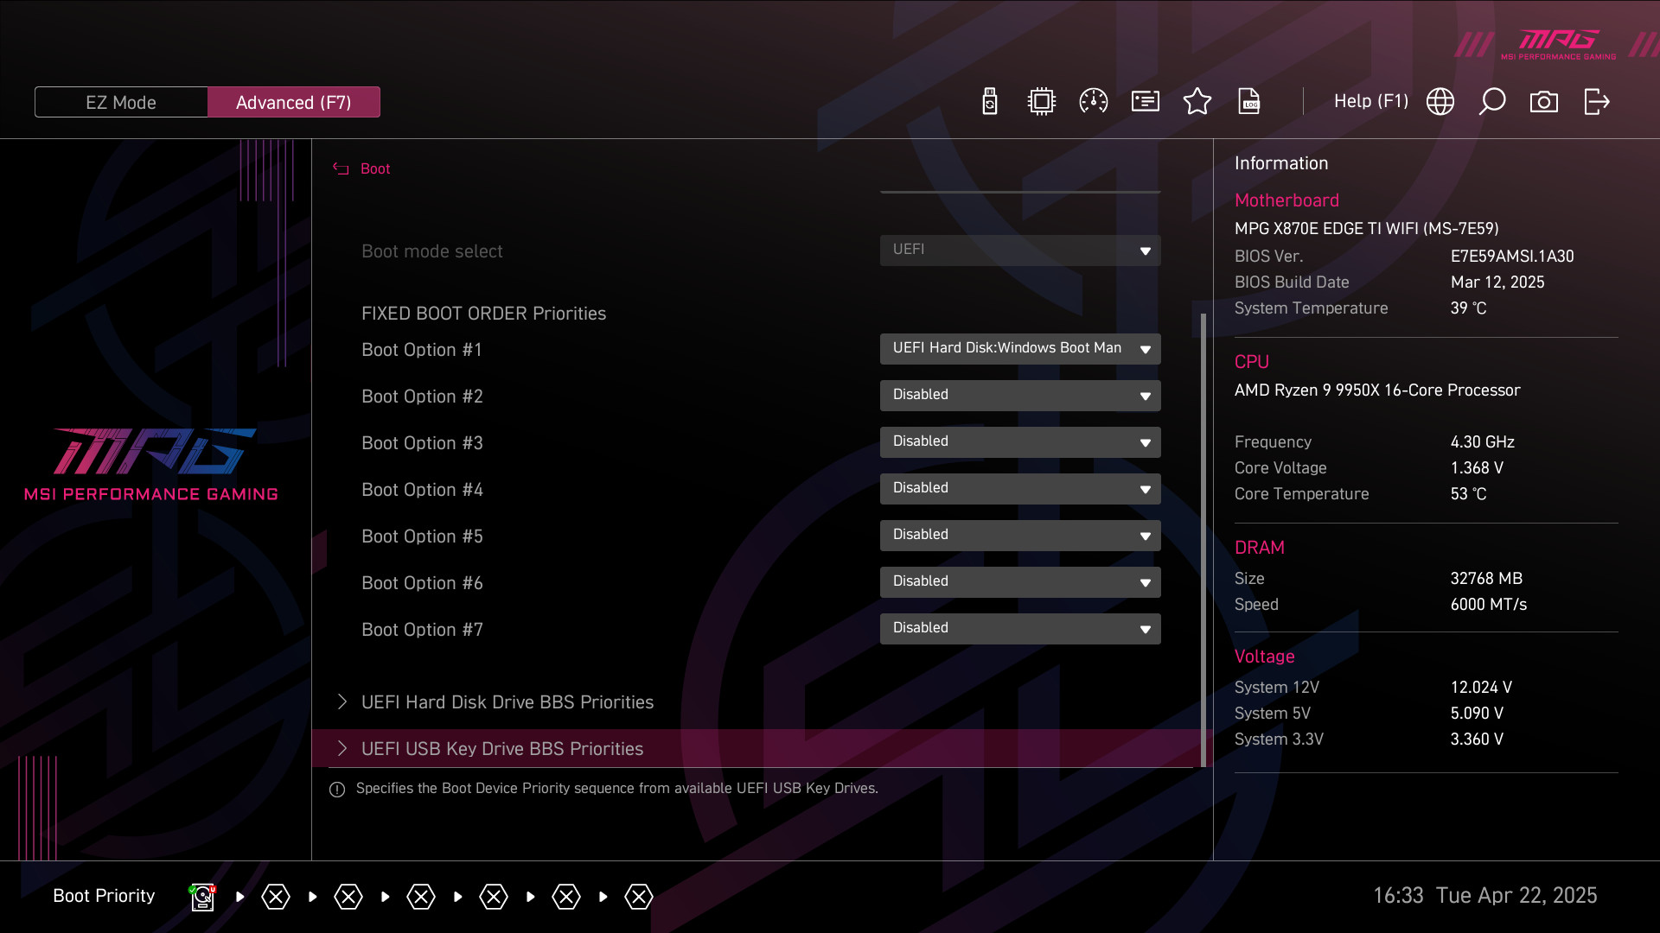Click the System 12V reading 12.024 V
The image size is (1660, 933).
pyautogui.click(x=1481, y=688)
